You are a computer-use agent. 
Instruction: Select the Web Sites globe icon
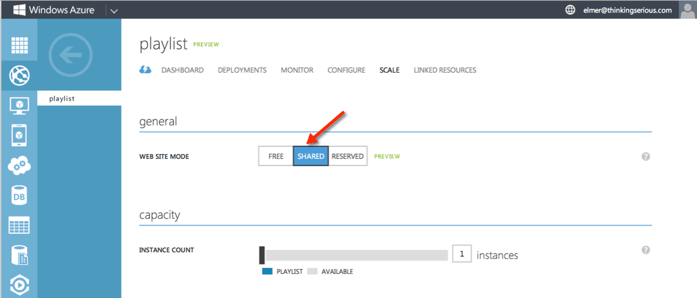tap(20, 76)
